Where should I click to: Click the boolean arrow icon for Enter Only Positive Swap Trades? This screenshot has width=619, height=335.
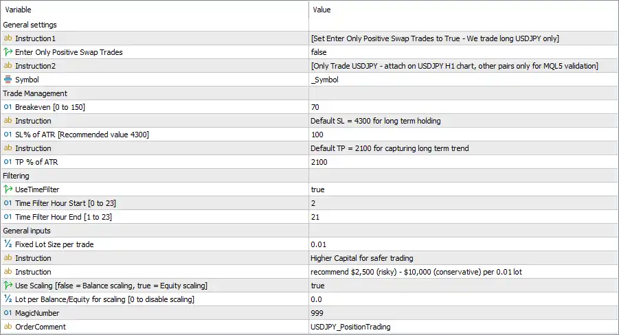click(x=8, y=52)
